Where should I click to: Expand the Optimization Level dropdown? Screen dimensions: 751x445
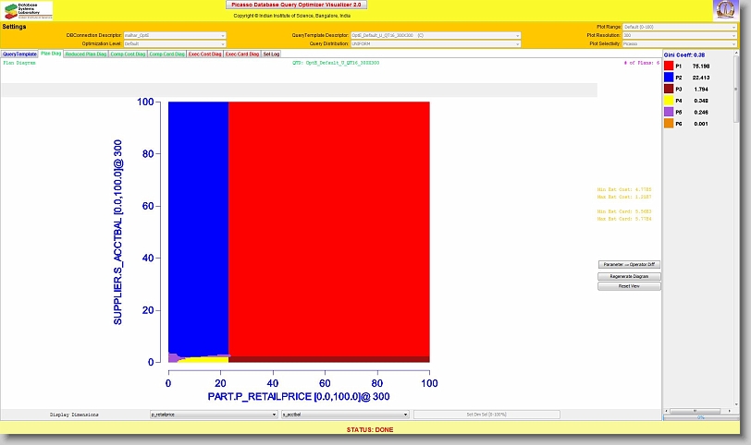click(174, 43)
